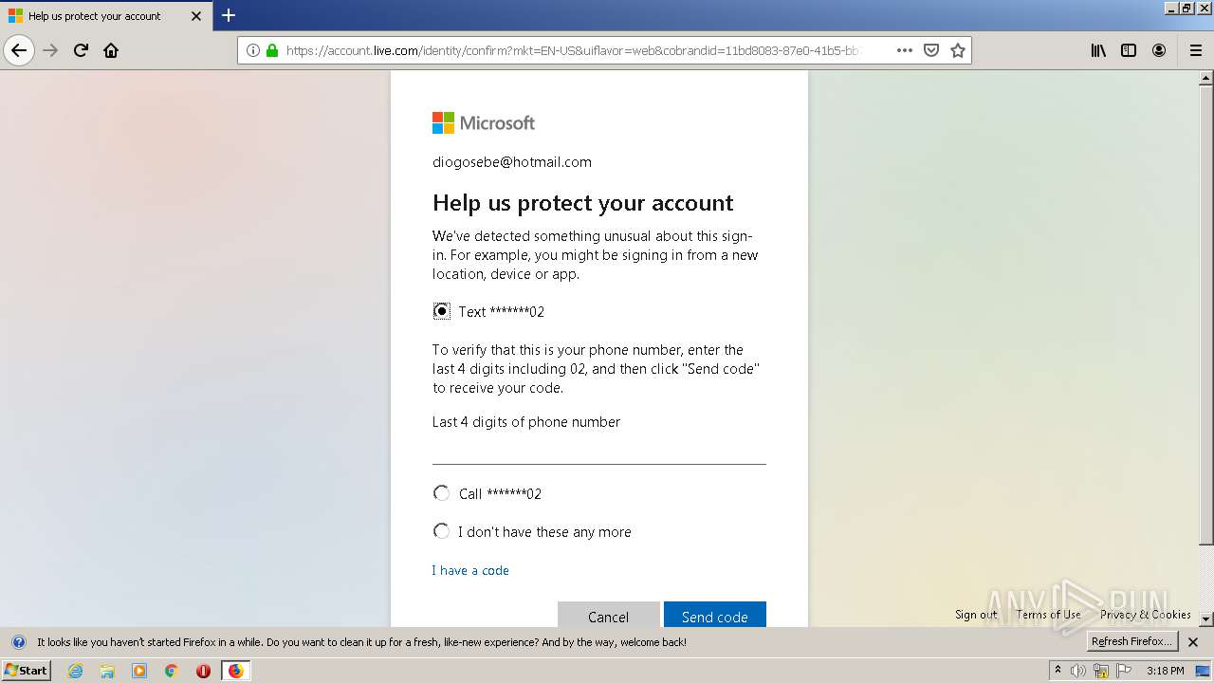The height and width of the screenshot is (683, 1214).
Task: View site information icon in address bar
Action: [x=252, y=50]
